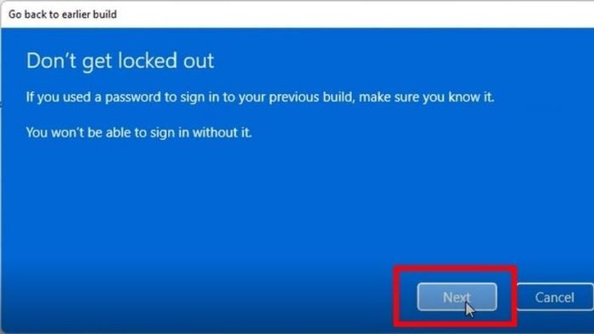Click the 'Go back to earlier build' title
594x334 pixels.
63,14
